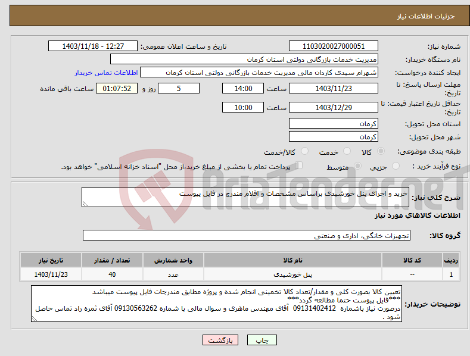Image resolution: width=470 pixels, height=356 pixels.
Task: Click the delivery province field کرمان
Action: [x=334, y=123]
